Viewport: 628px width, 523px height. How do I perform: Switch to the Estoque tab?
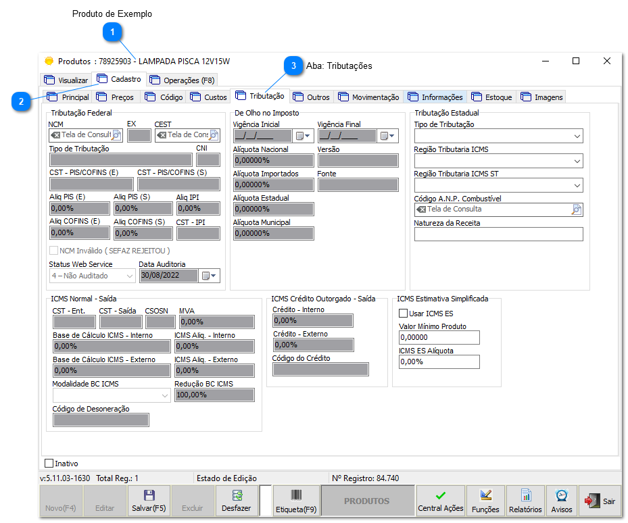click(492, 97)
